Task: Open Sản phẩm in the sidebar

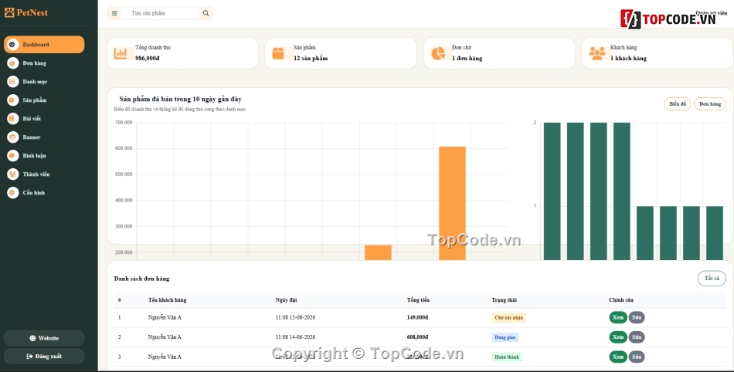Action: pos(44,100)
